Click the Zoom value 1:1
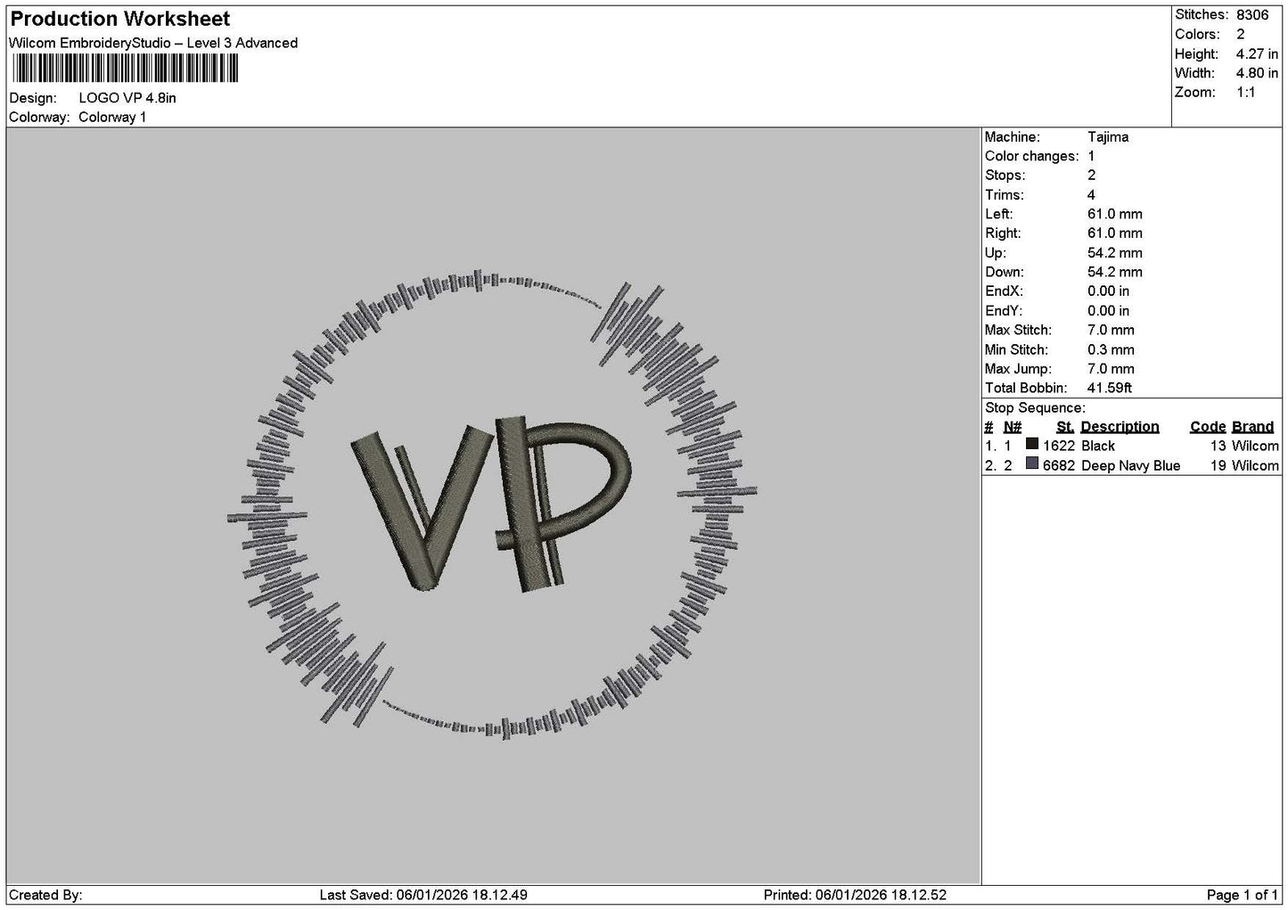Screen dimensions: 1288x910 pyautogui.click(x=1246, y=93)
